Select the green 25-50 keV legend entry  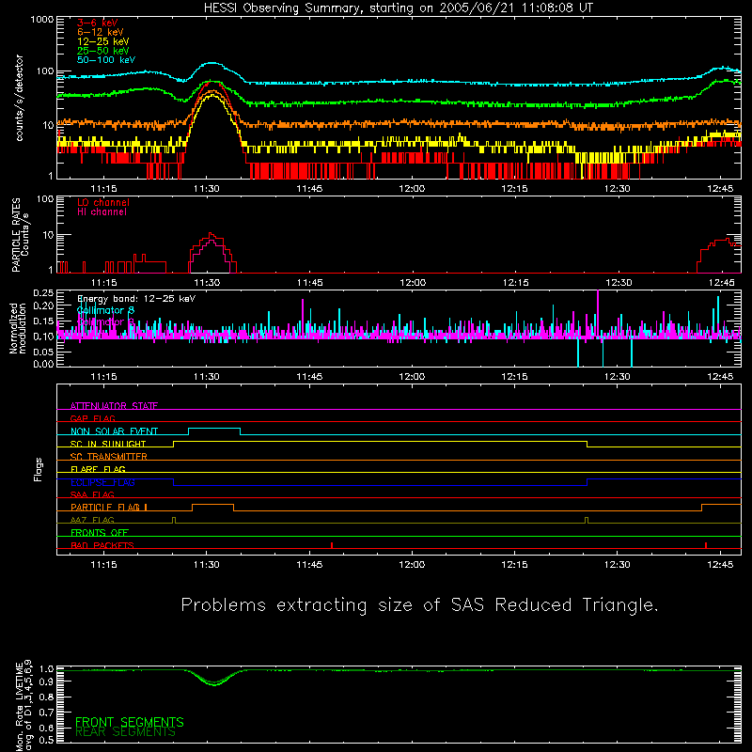click(x=103, y=51)
